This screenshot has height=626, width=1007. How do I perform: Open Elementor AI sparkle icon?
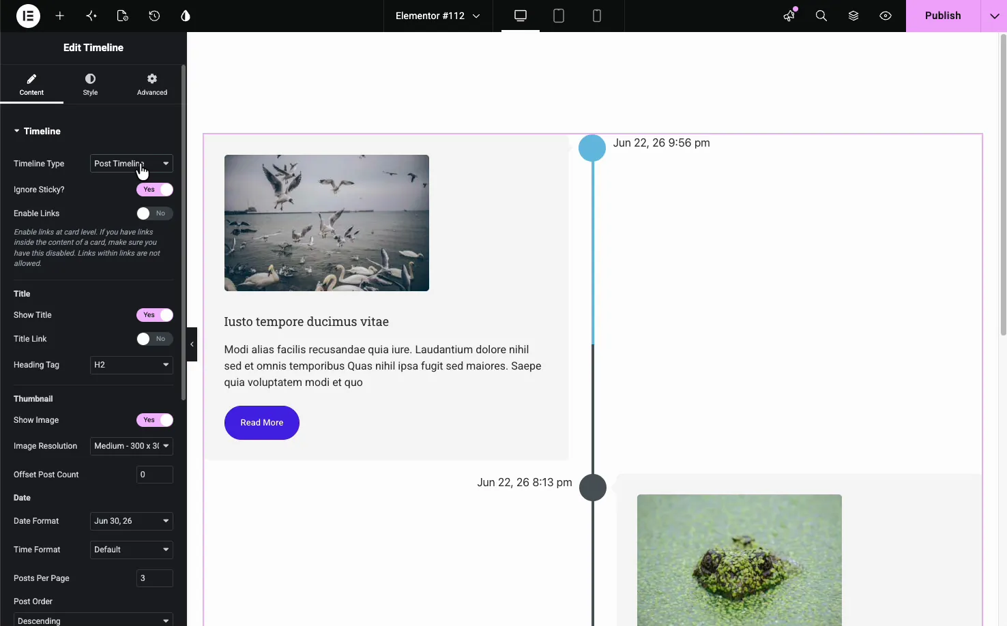[x=91, y=16]
